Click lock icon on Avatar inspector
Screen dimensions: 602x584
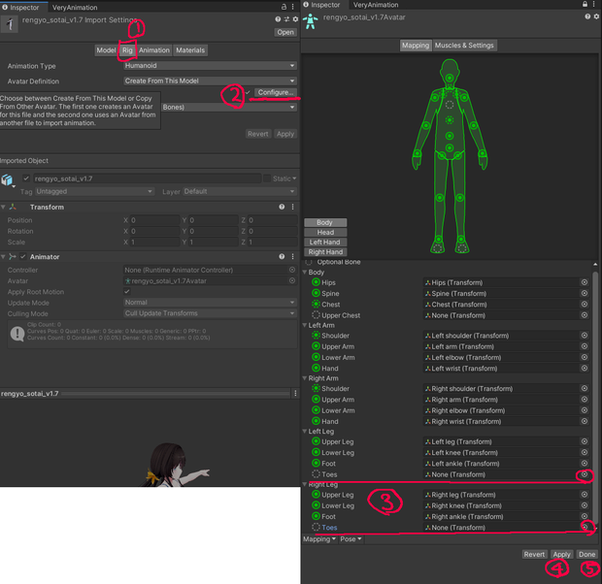tap(585, 4)
